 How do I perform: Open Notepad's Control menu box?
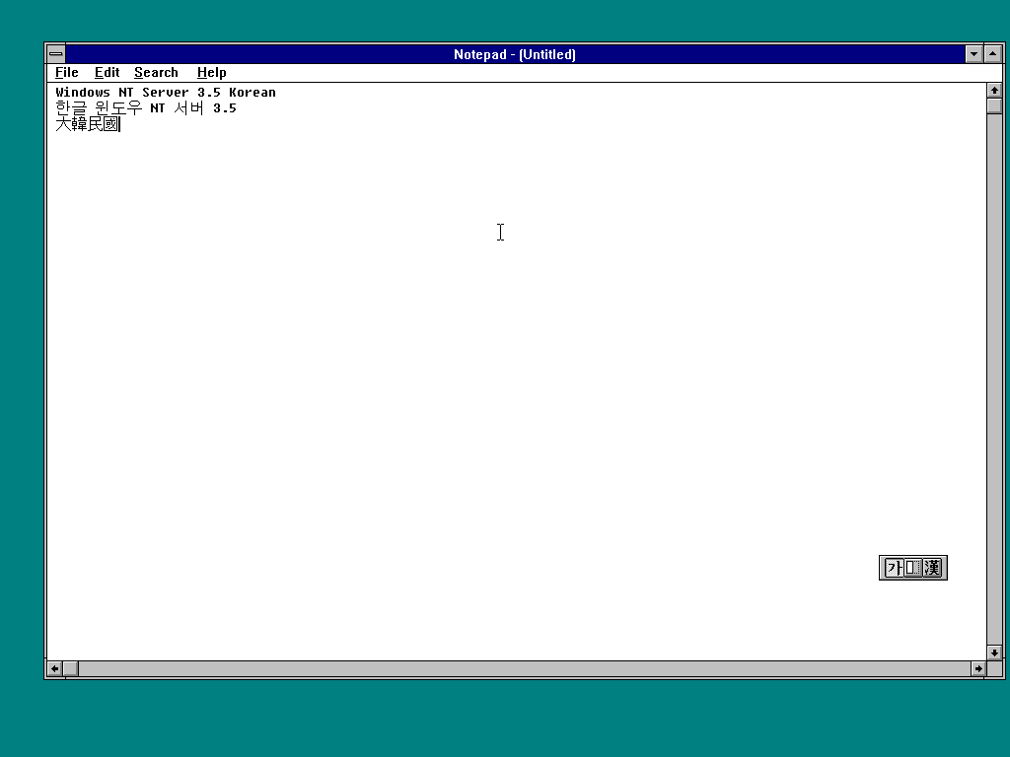point(56,54)
